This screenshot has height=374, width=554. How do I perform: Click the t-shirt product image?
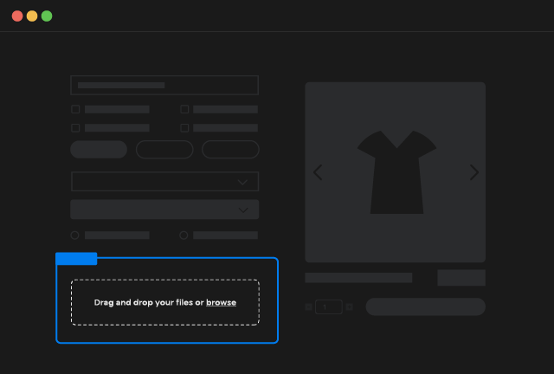point(396,172)
